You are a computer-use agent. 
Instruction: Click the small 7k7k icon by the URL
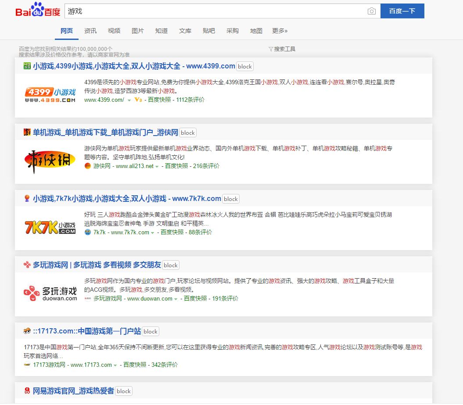coord(87,232)
